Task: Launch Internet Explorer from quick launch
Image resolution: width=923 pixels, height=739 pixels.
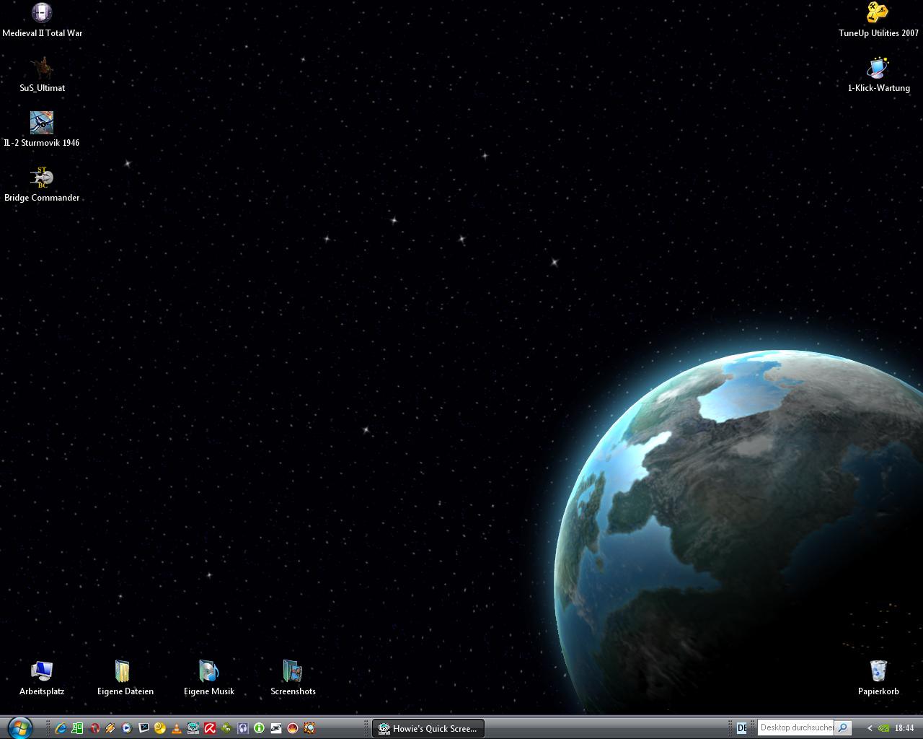Action: (x=61, y=728)
